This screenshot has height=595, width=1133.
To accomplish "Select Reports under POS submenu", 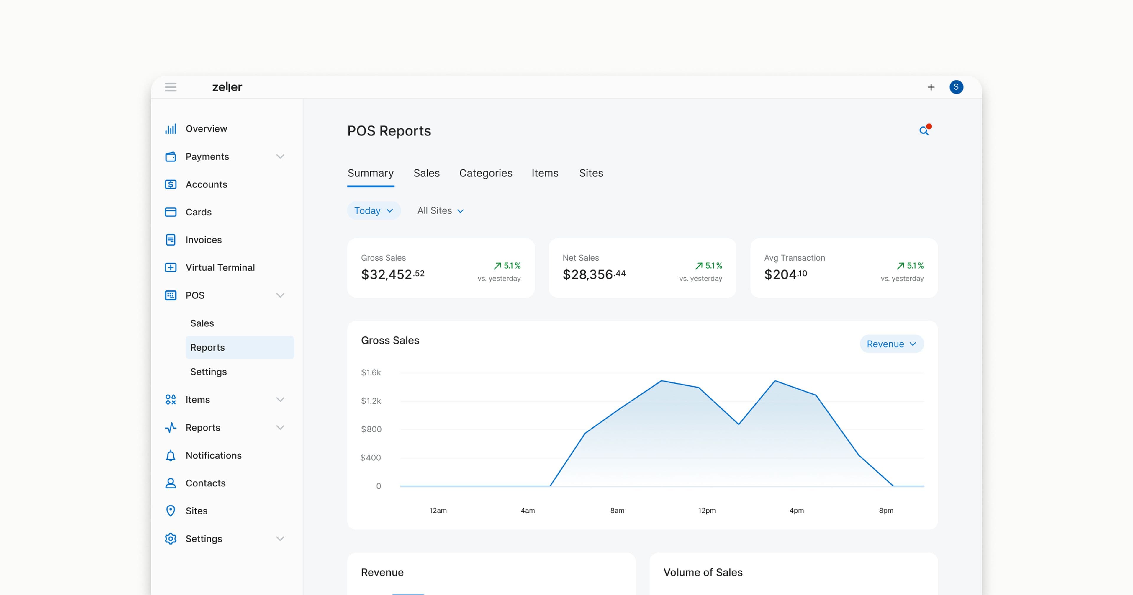I will point(240,347).
